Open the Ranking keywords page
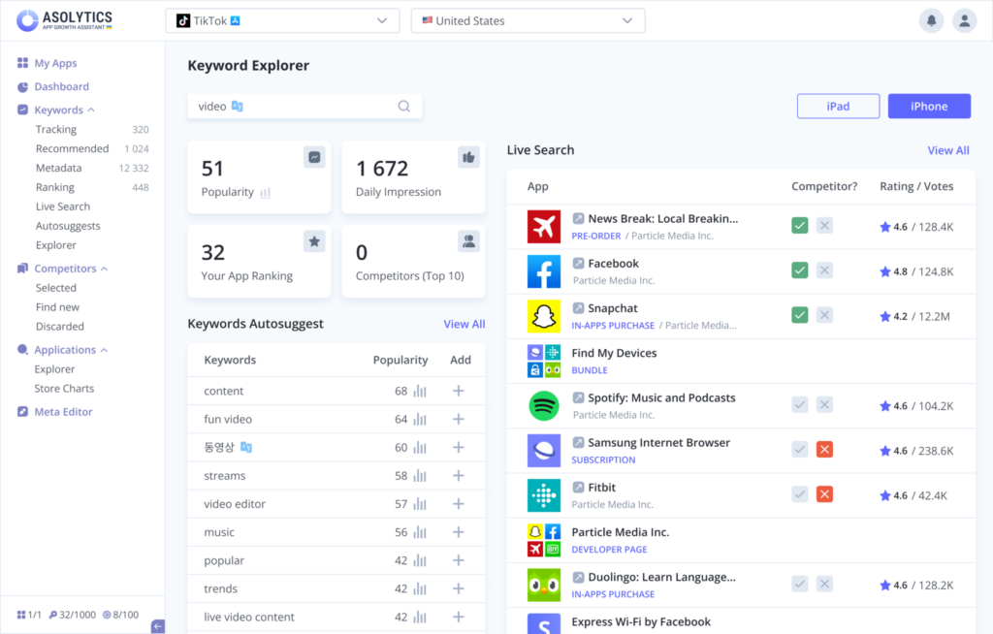This screenshot has height=634, width=993. [54, 187]
